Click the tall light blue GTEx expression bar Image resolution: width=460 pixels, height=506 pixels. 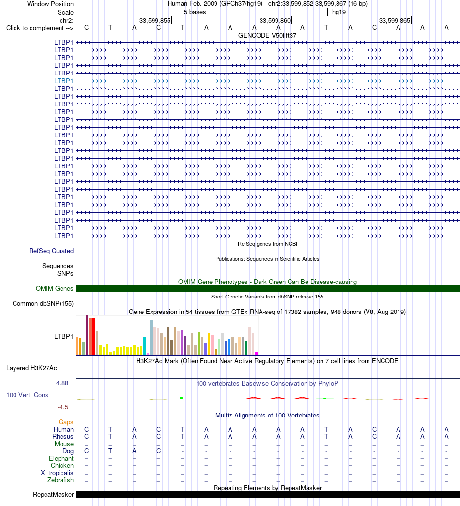151,337
